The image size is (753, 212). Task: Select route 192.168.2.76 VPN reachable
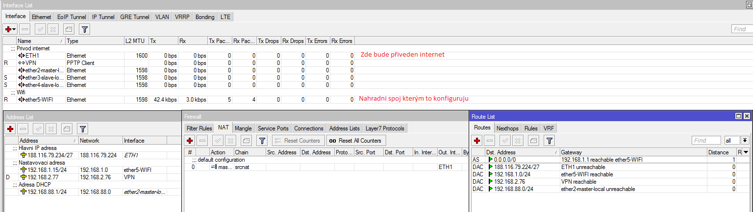611,182
